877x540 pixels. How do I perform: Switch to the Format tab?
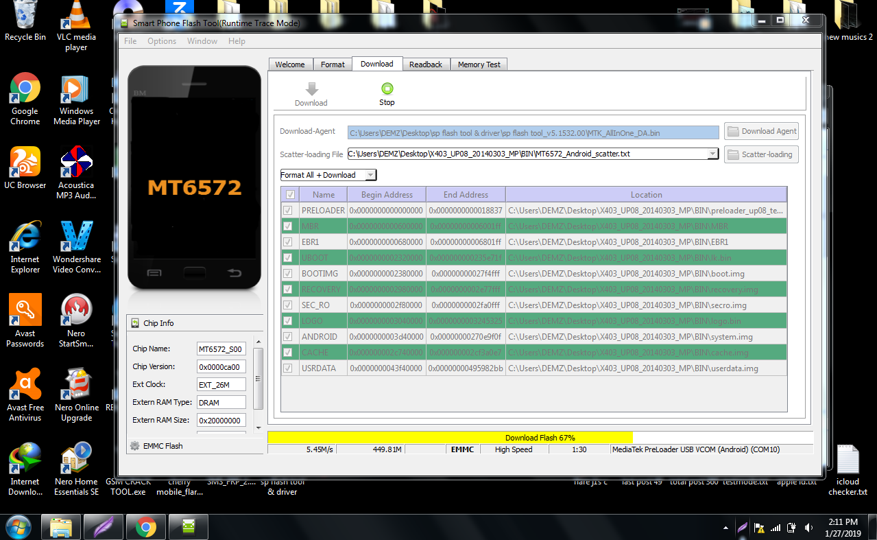[x=333, y=64]
